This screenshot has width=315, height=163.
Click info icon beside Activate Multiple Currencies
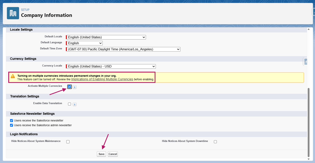click(75, 87)
